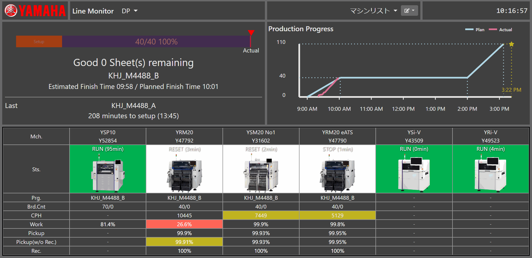Toggle the Plan legend on the chart
Image resolution: width=532 pixels, height=258 pixels.
(475, 30)
